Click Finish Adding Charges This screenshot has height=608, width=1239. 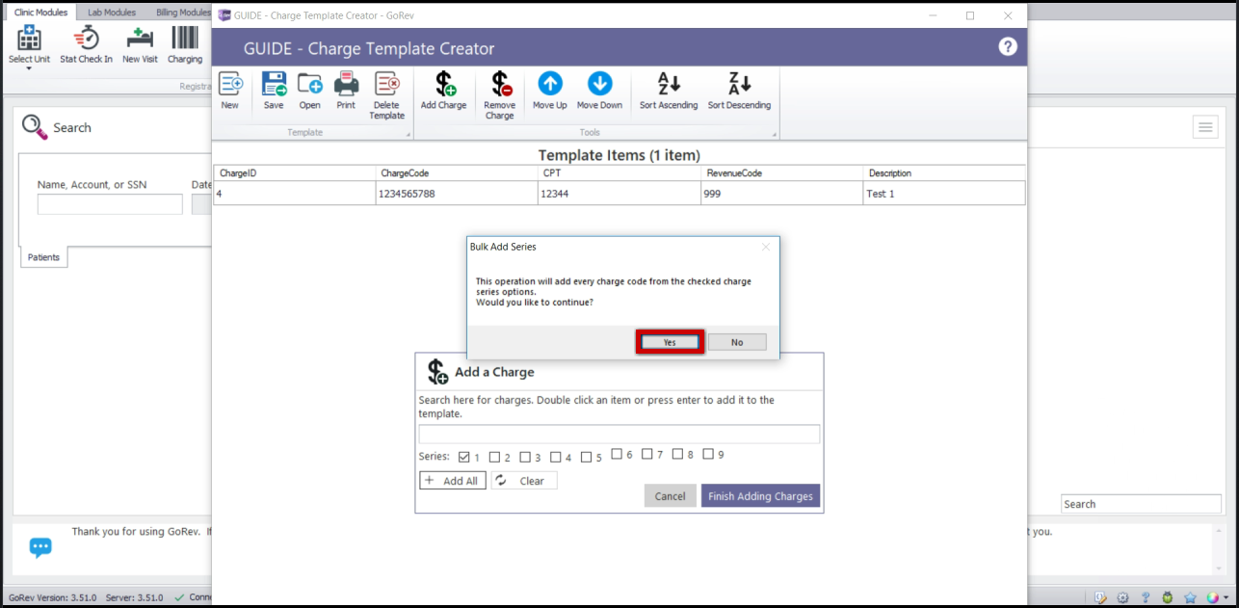tap(760, 496)
